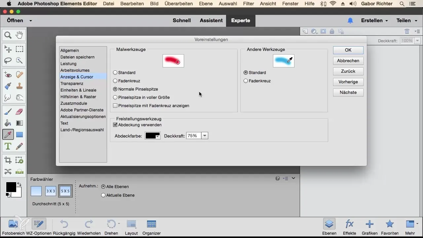Collapse the tool options panel chevron

(x=293, y=178)
